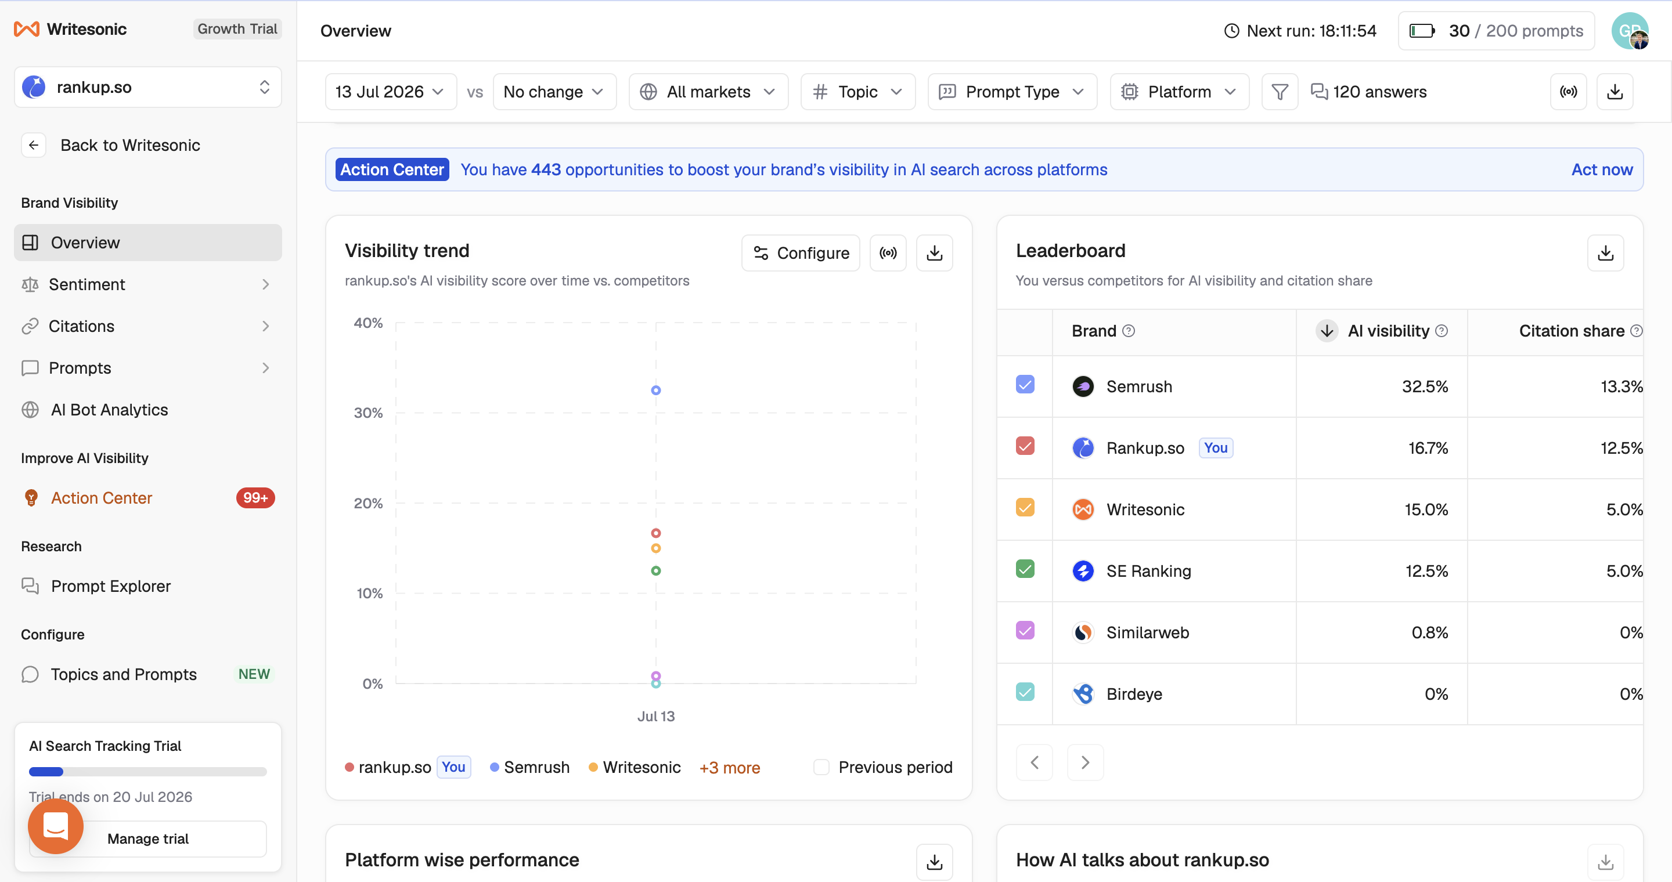
Task: Click the Next run clock icon
Action: click(1231, 31)
